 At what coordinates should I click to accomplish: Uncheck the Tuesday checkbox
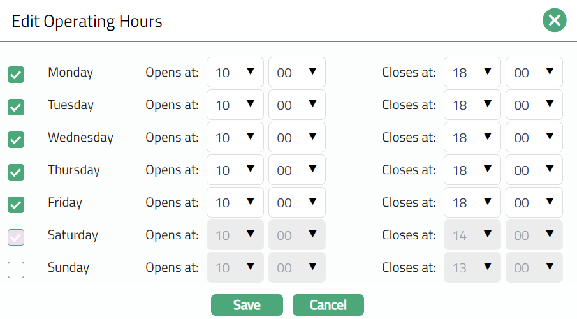16,107
